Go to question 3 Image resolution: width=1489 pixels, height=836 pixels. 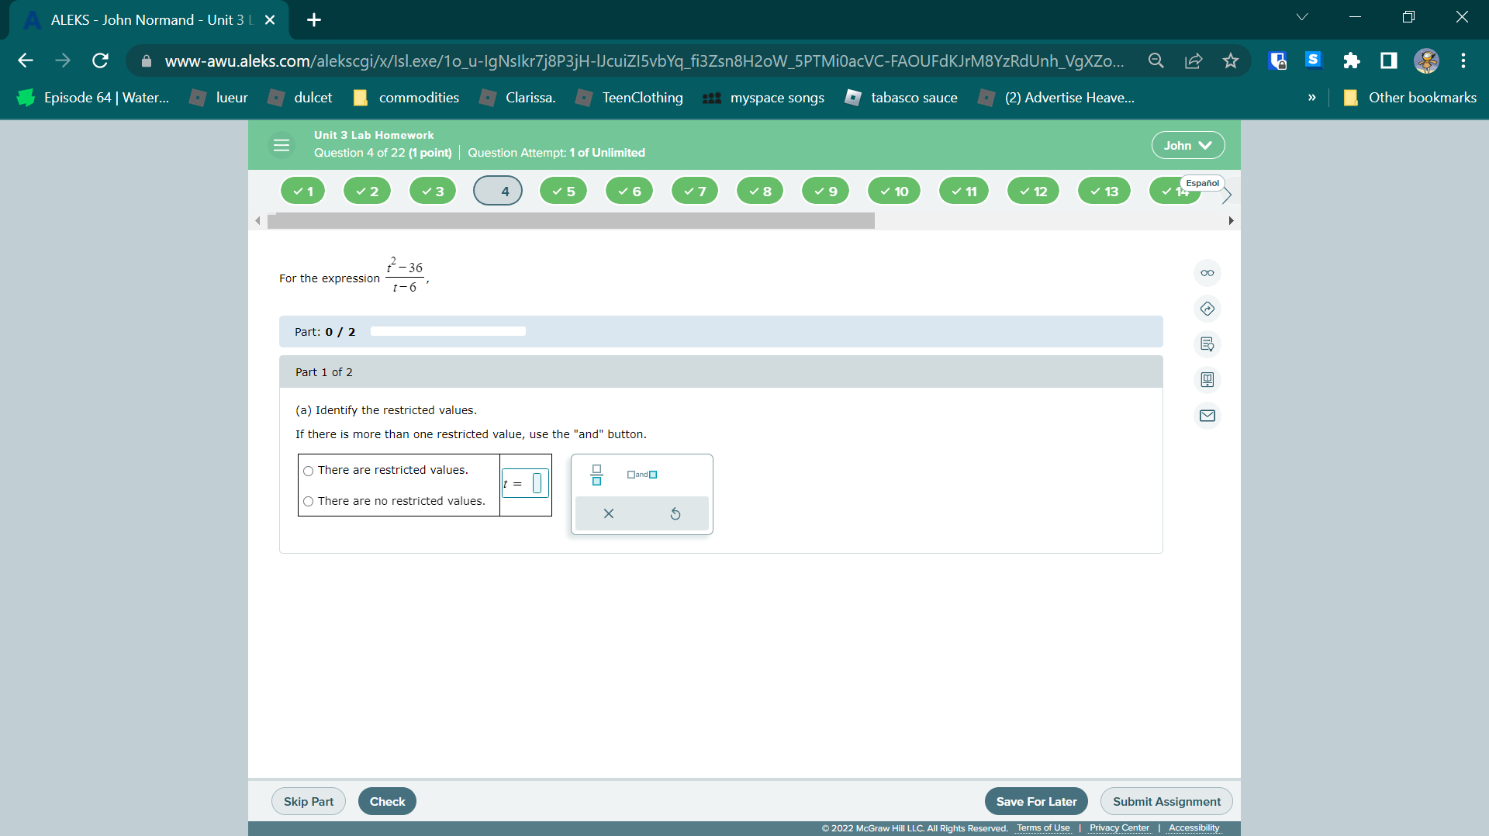click(x=433, y=191)
